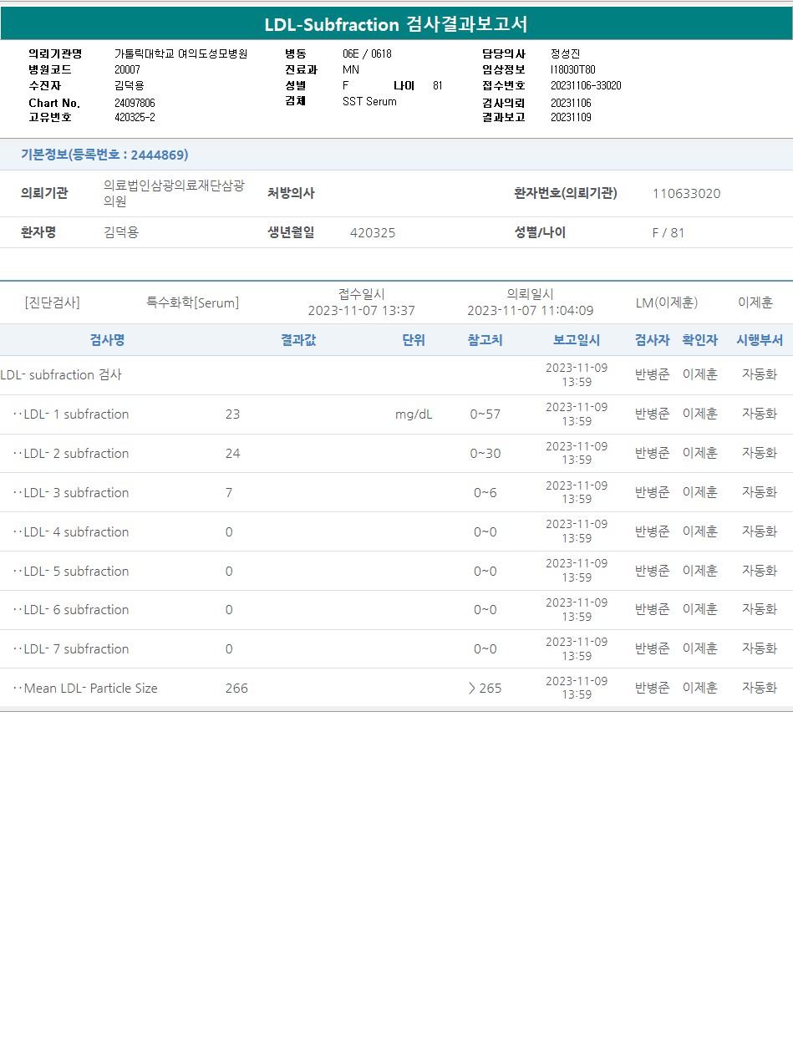
Task: Click the 기본정보 registration number heading
Action: point(104,155)
